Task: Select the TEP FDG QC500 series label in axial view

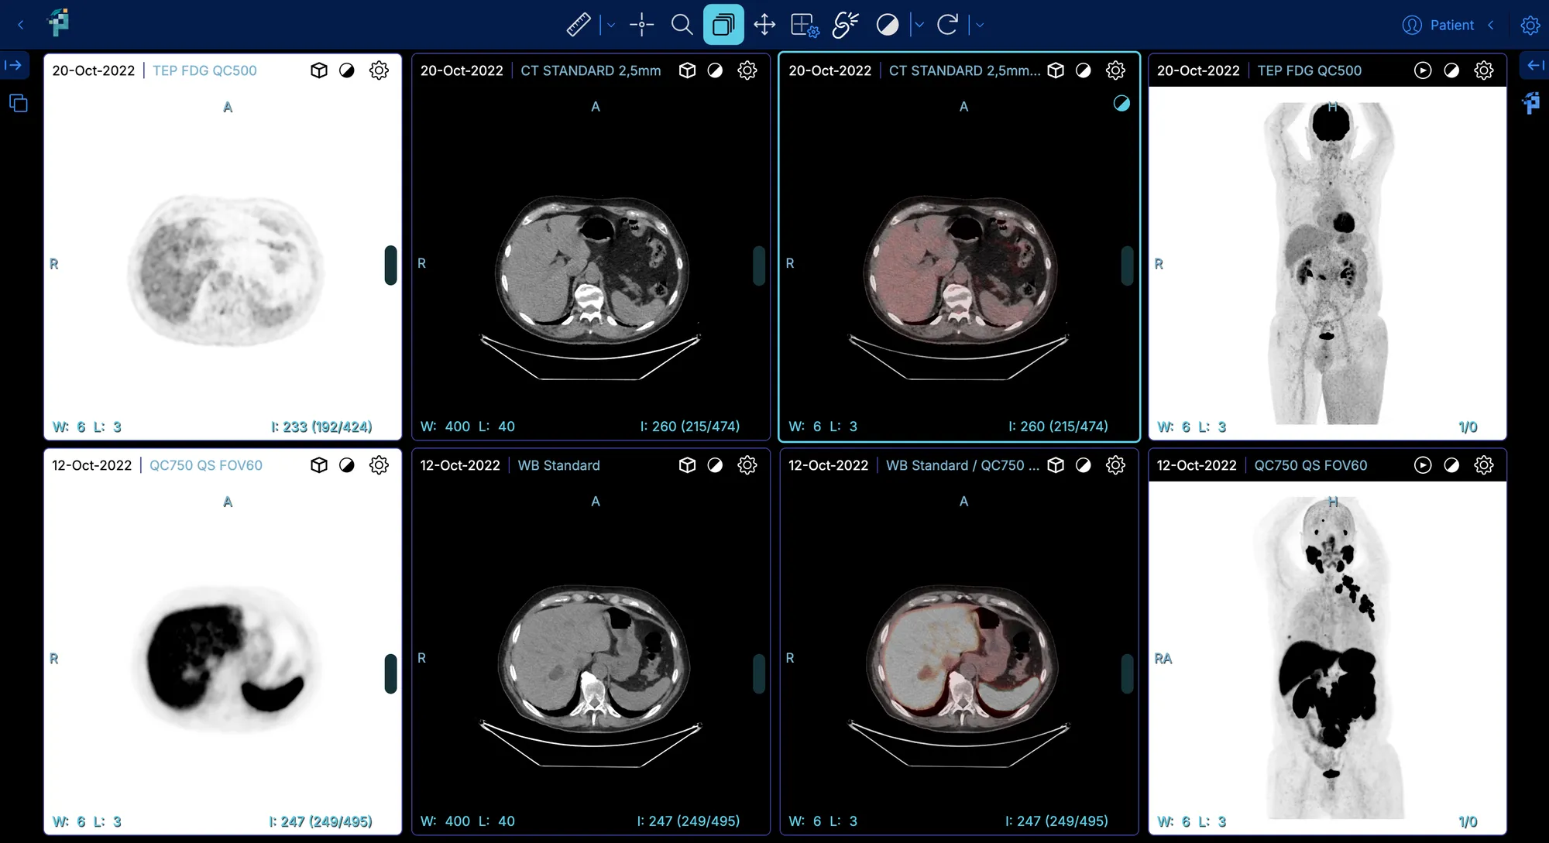Action: click(204, 70)
